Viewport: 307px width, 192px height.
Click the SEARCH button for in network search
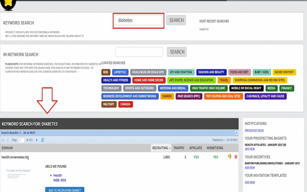click(177, 52)
